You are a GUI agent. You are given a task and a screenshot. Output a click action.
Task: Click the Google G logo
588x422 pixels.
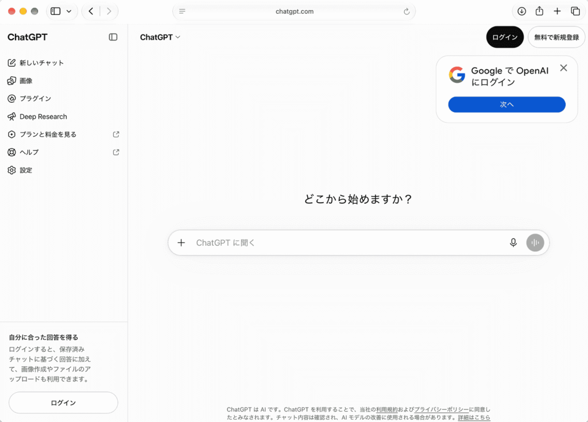pos(457,75)
